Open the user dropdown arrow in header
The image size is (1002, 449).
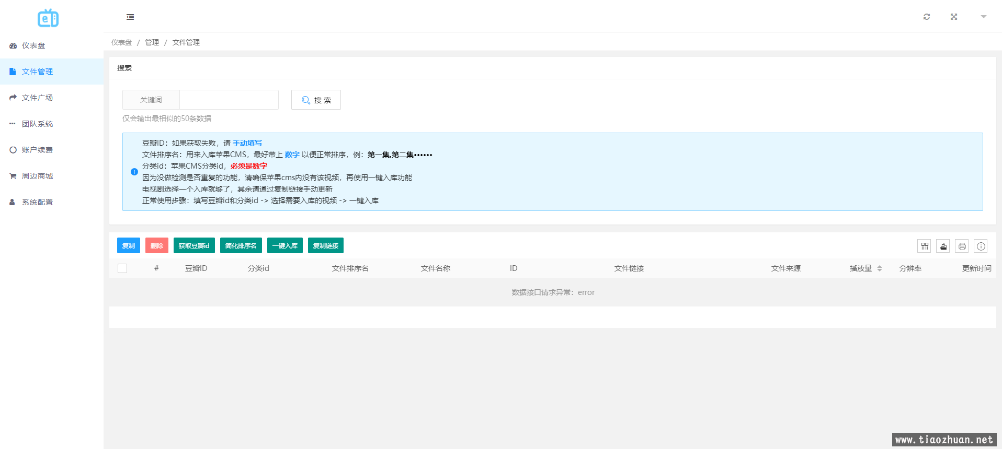[984, 17]
